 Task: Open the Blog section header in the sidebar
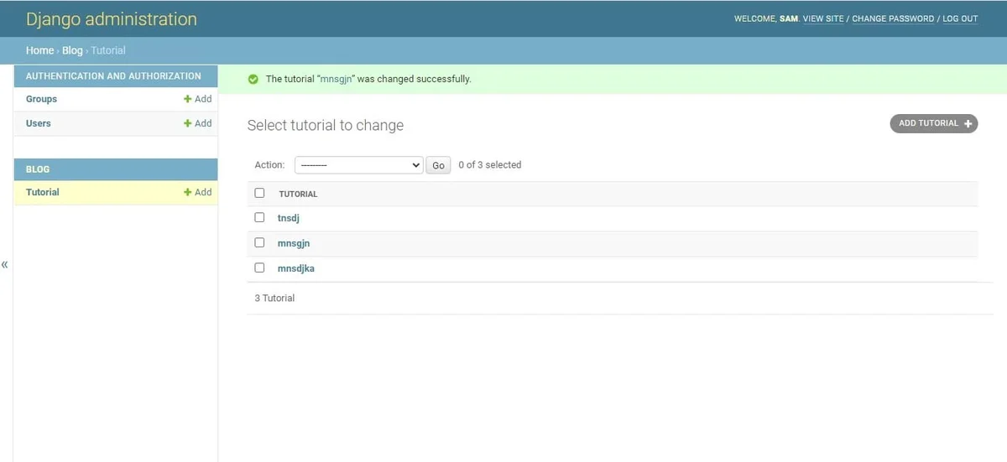38,169
